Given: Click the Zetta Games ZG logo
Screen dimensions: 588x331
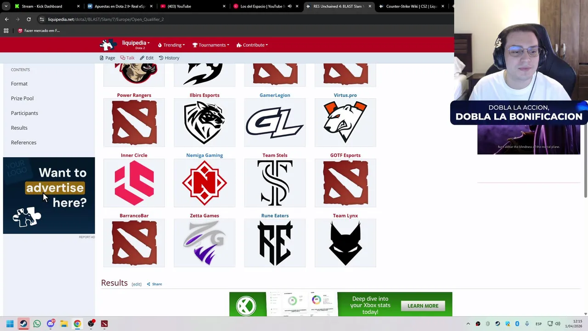Looking at the screenshot, I should click(x=204, y=243).
